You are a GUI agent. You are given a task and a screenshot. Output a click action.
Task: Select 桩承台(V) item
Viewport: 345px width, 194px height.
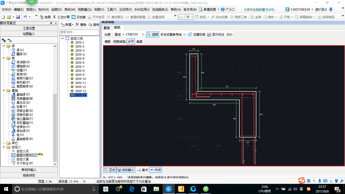[21, 127]
